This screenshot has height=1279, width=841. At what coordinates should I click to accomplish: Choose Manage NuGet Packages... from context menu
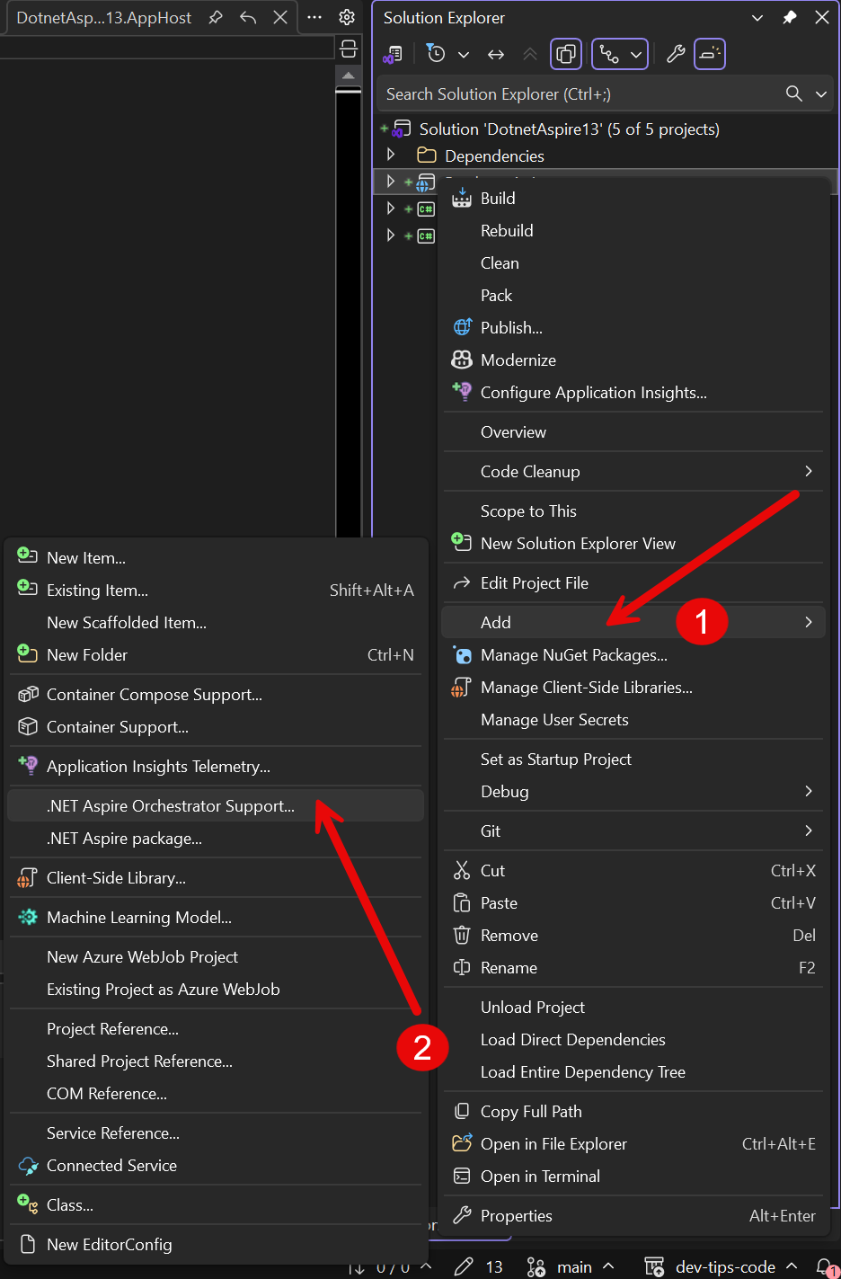(x=573, y=655)
